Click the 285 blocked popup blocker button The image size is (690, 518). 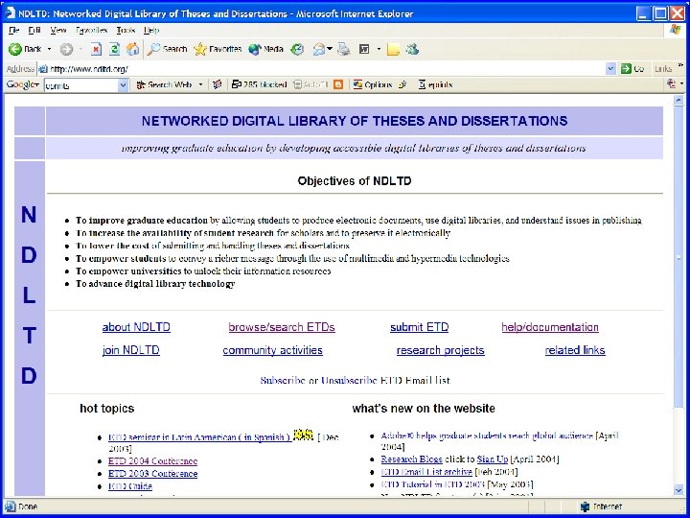click(x=259, y=84)
